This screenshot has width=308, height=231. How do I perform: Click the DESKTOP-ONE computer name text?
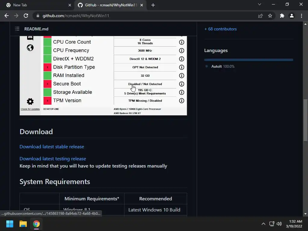51,109
